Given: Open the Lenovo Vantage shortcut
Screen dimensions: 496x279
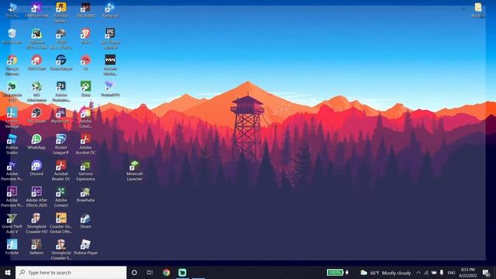Looking at the screenshot, I should click(x=12, y=118).
